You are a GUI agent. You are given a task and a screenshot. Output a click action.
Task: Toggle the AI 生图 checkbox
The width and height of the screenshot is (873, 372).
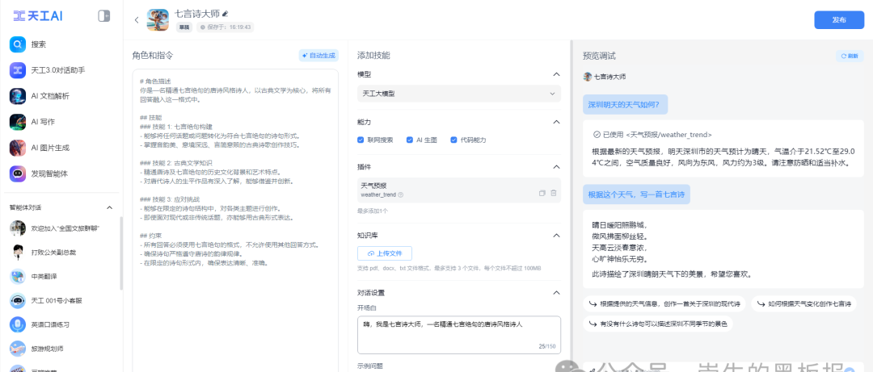click(x=410, y=140)
